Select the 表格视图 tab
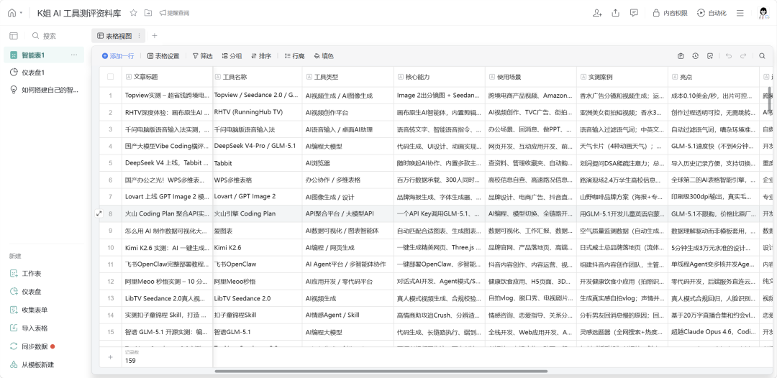Viewport: 777px width, 378px height. tap(114, 36)
